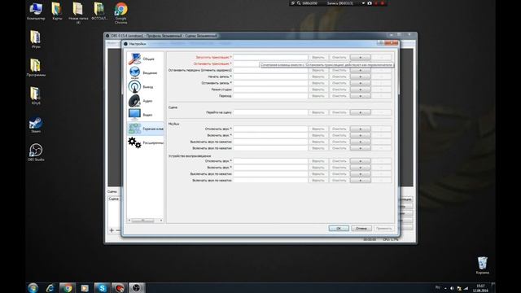Add hotkey with plus for Перейти на сцену

point(360,112)
